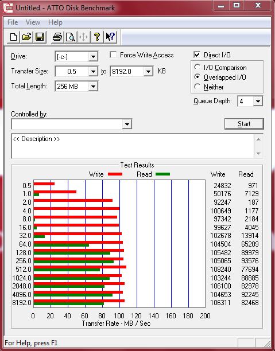This screenshot has height=351, width=275.
Task: Click the 0.5 row label in chart
Action: (26, 186)
